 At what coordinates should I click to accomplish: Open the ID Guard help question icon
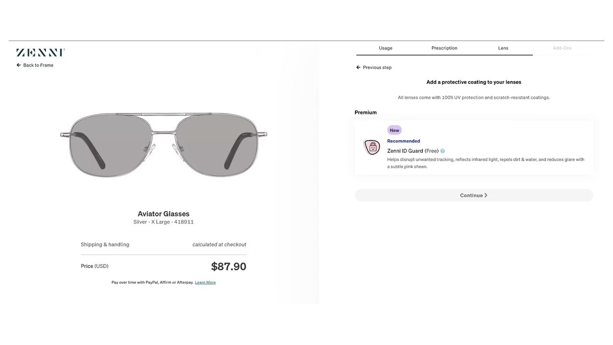[443, 151]
